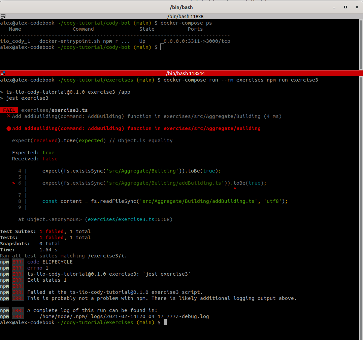Screen dimensions: 363x340
Task: Maximize the /bin/bash terminal window
Action: pyautogui.click(x=345, y=7)
